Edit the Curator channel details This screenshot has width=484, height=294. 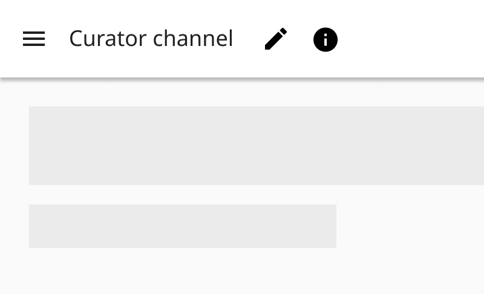tap(276, 39)
